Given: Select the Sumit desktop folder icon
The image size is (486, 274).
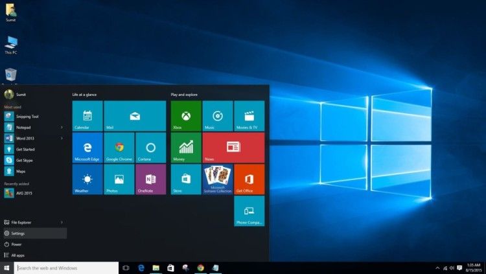Looking at the screenshot, I should click(11, 13).
